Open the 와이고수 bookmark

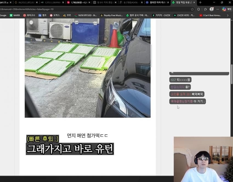click(x=29, y=15)
